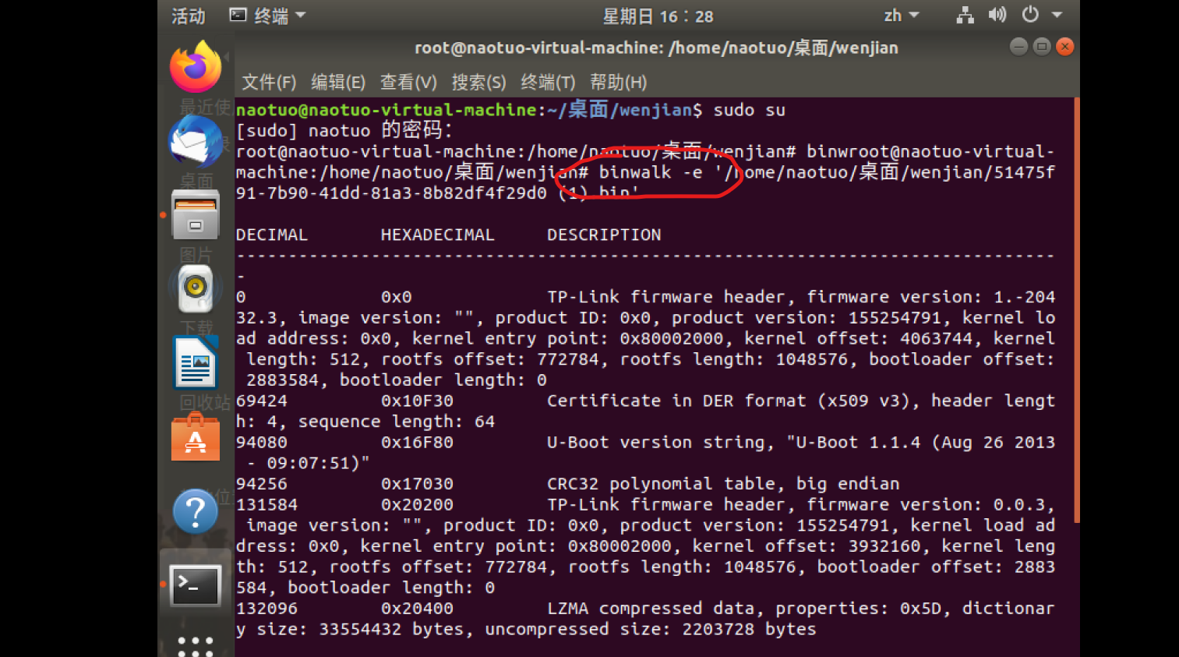Click 活动 to open Activities overview

(x=187, y=15)
